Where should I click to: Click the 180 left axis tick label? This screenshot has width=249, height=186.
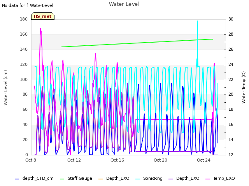pyautogui.click(x=24, y=19)
